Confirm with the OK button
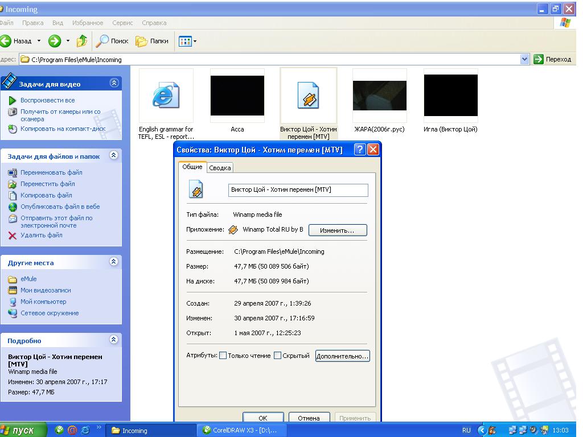This screenshot has width=583, height=437. point(263,418)
